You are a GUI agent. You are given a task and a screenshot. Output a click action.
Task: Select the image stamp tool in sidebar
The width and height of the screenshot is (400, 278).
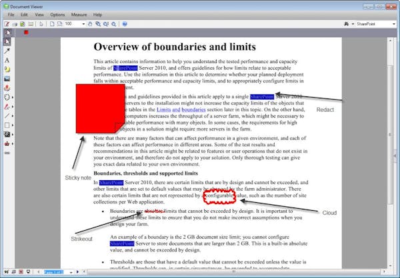point(7,78)
